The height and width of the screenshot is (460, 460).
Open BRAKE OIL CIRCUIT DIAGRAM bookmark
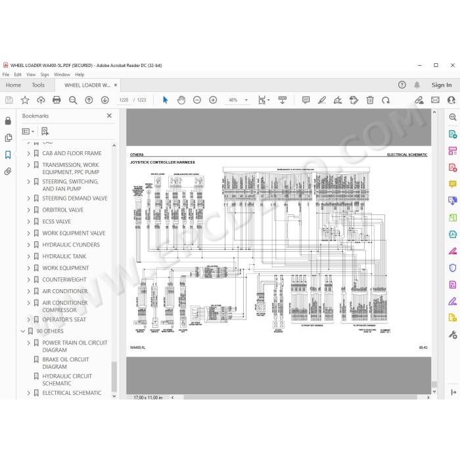click(x=66, y=363)
